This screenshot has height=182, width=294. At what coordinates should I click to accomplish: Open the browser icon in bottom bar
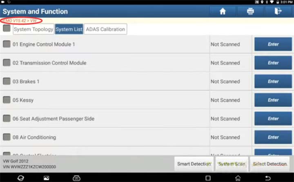(x=21, y=178)
